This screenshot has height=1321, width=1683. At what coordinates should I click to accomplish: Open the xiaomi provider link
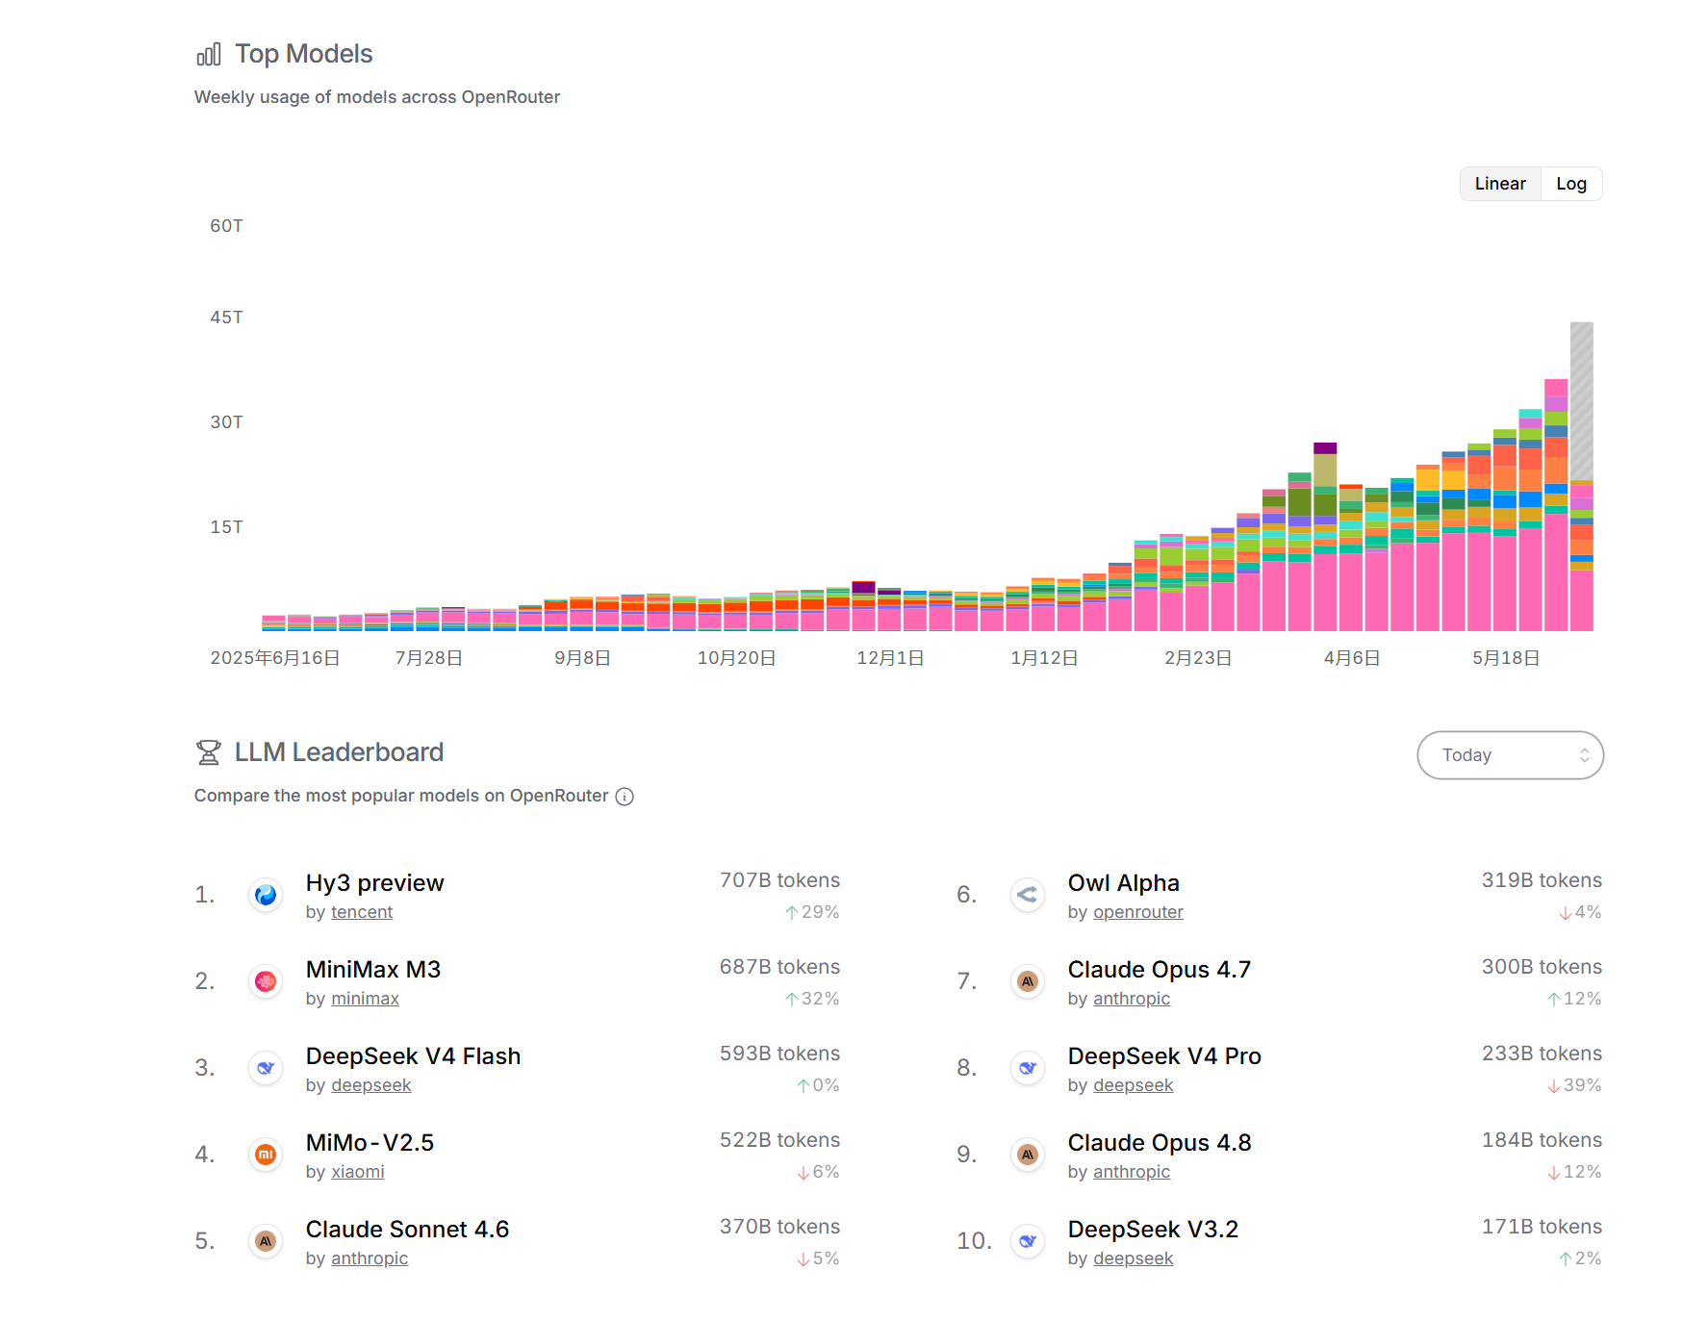point(358,1172)
